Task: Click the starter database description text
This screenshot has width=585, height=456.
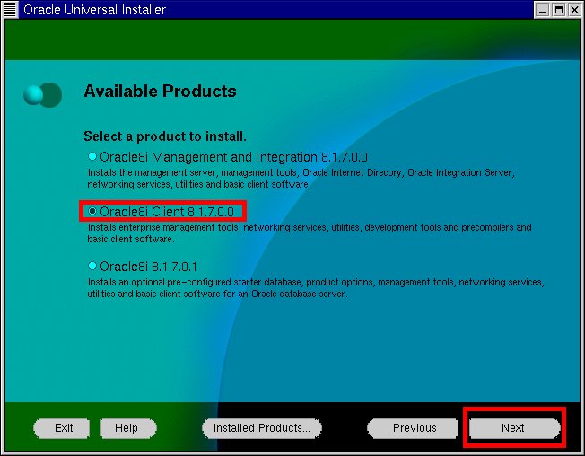Action: [316, 288]
